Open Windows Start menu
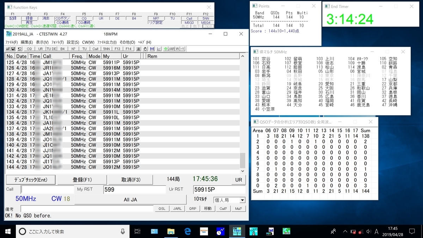423x238 pixels. click(8, 231)
